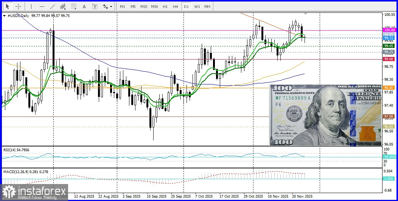Switch to MN monthly timeframe
This screenshot has height=201, width=398.
point(207,6)
